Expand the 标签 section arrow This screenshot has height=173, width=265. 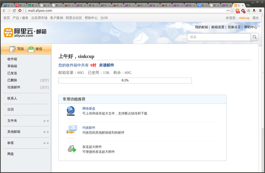(x=48, y=143)
